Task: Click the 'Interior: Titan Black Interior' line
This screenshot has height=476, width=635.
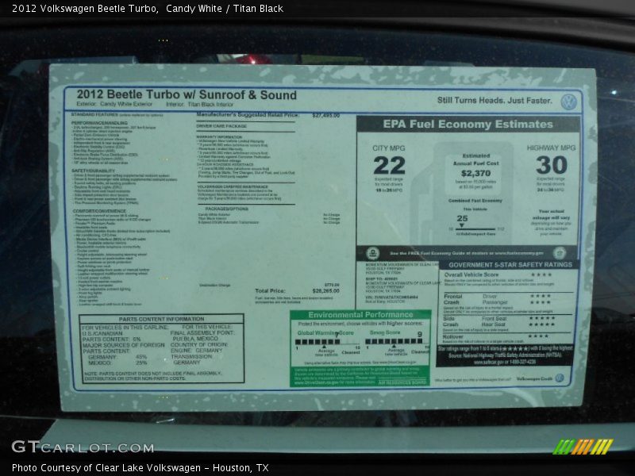Action: click(x=200, y=105)
